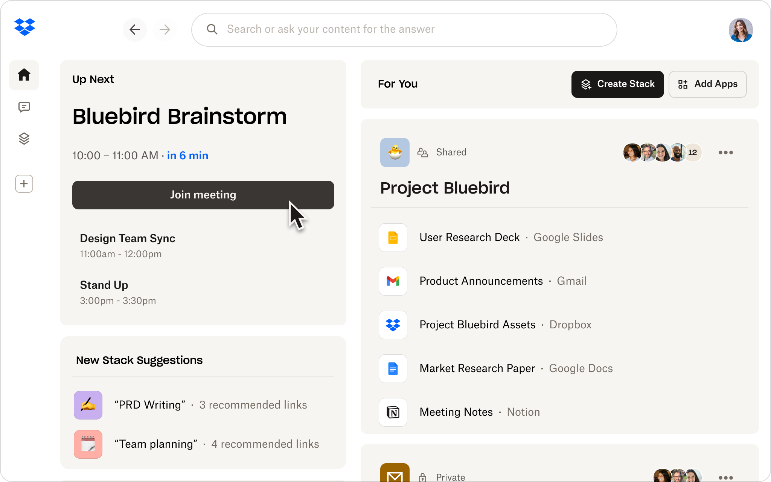
Task: Click the Gmail Product Announcements icon
Action: [393, 281]
